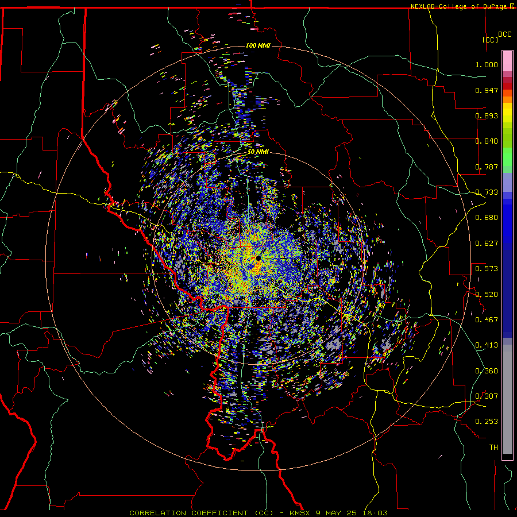Select the 0.840 scale value

[x=487, y=141]
